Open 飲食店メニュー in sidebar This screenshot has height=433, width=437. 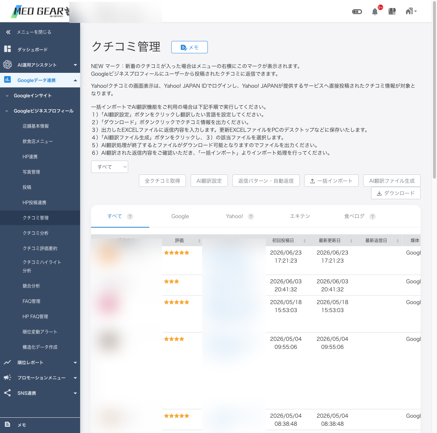click(38, 141)
